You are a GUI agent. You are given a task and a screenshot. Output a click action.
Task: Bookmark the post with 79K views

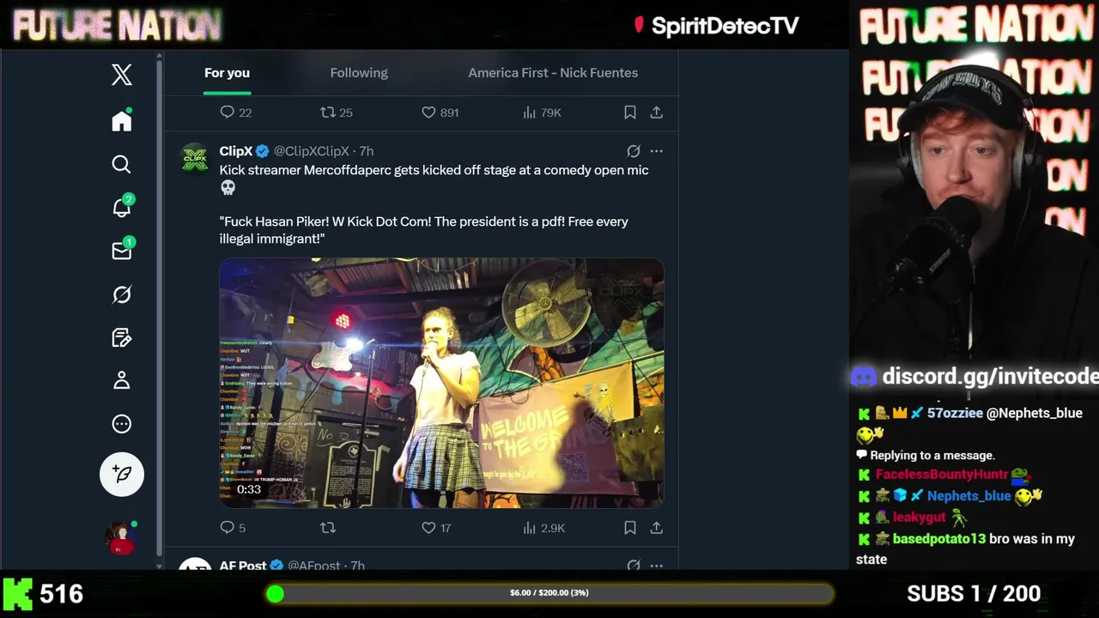629,112
